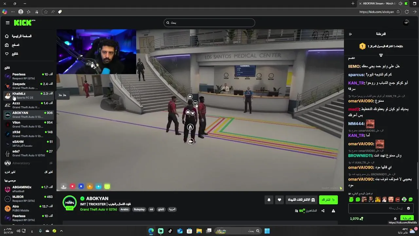Open Edge settings and more dots
This screenshot has width=419, height=236.
13,12
